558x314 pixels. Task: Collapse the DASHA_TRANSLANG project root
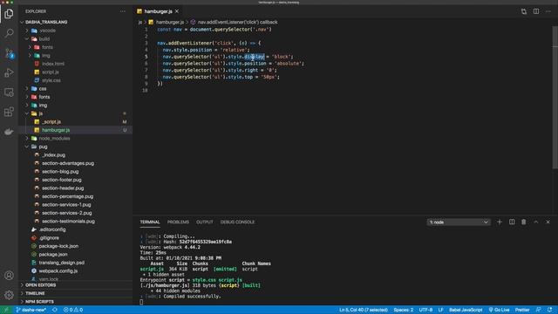tap(46, 22)
